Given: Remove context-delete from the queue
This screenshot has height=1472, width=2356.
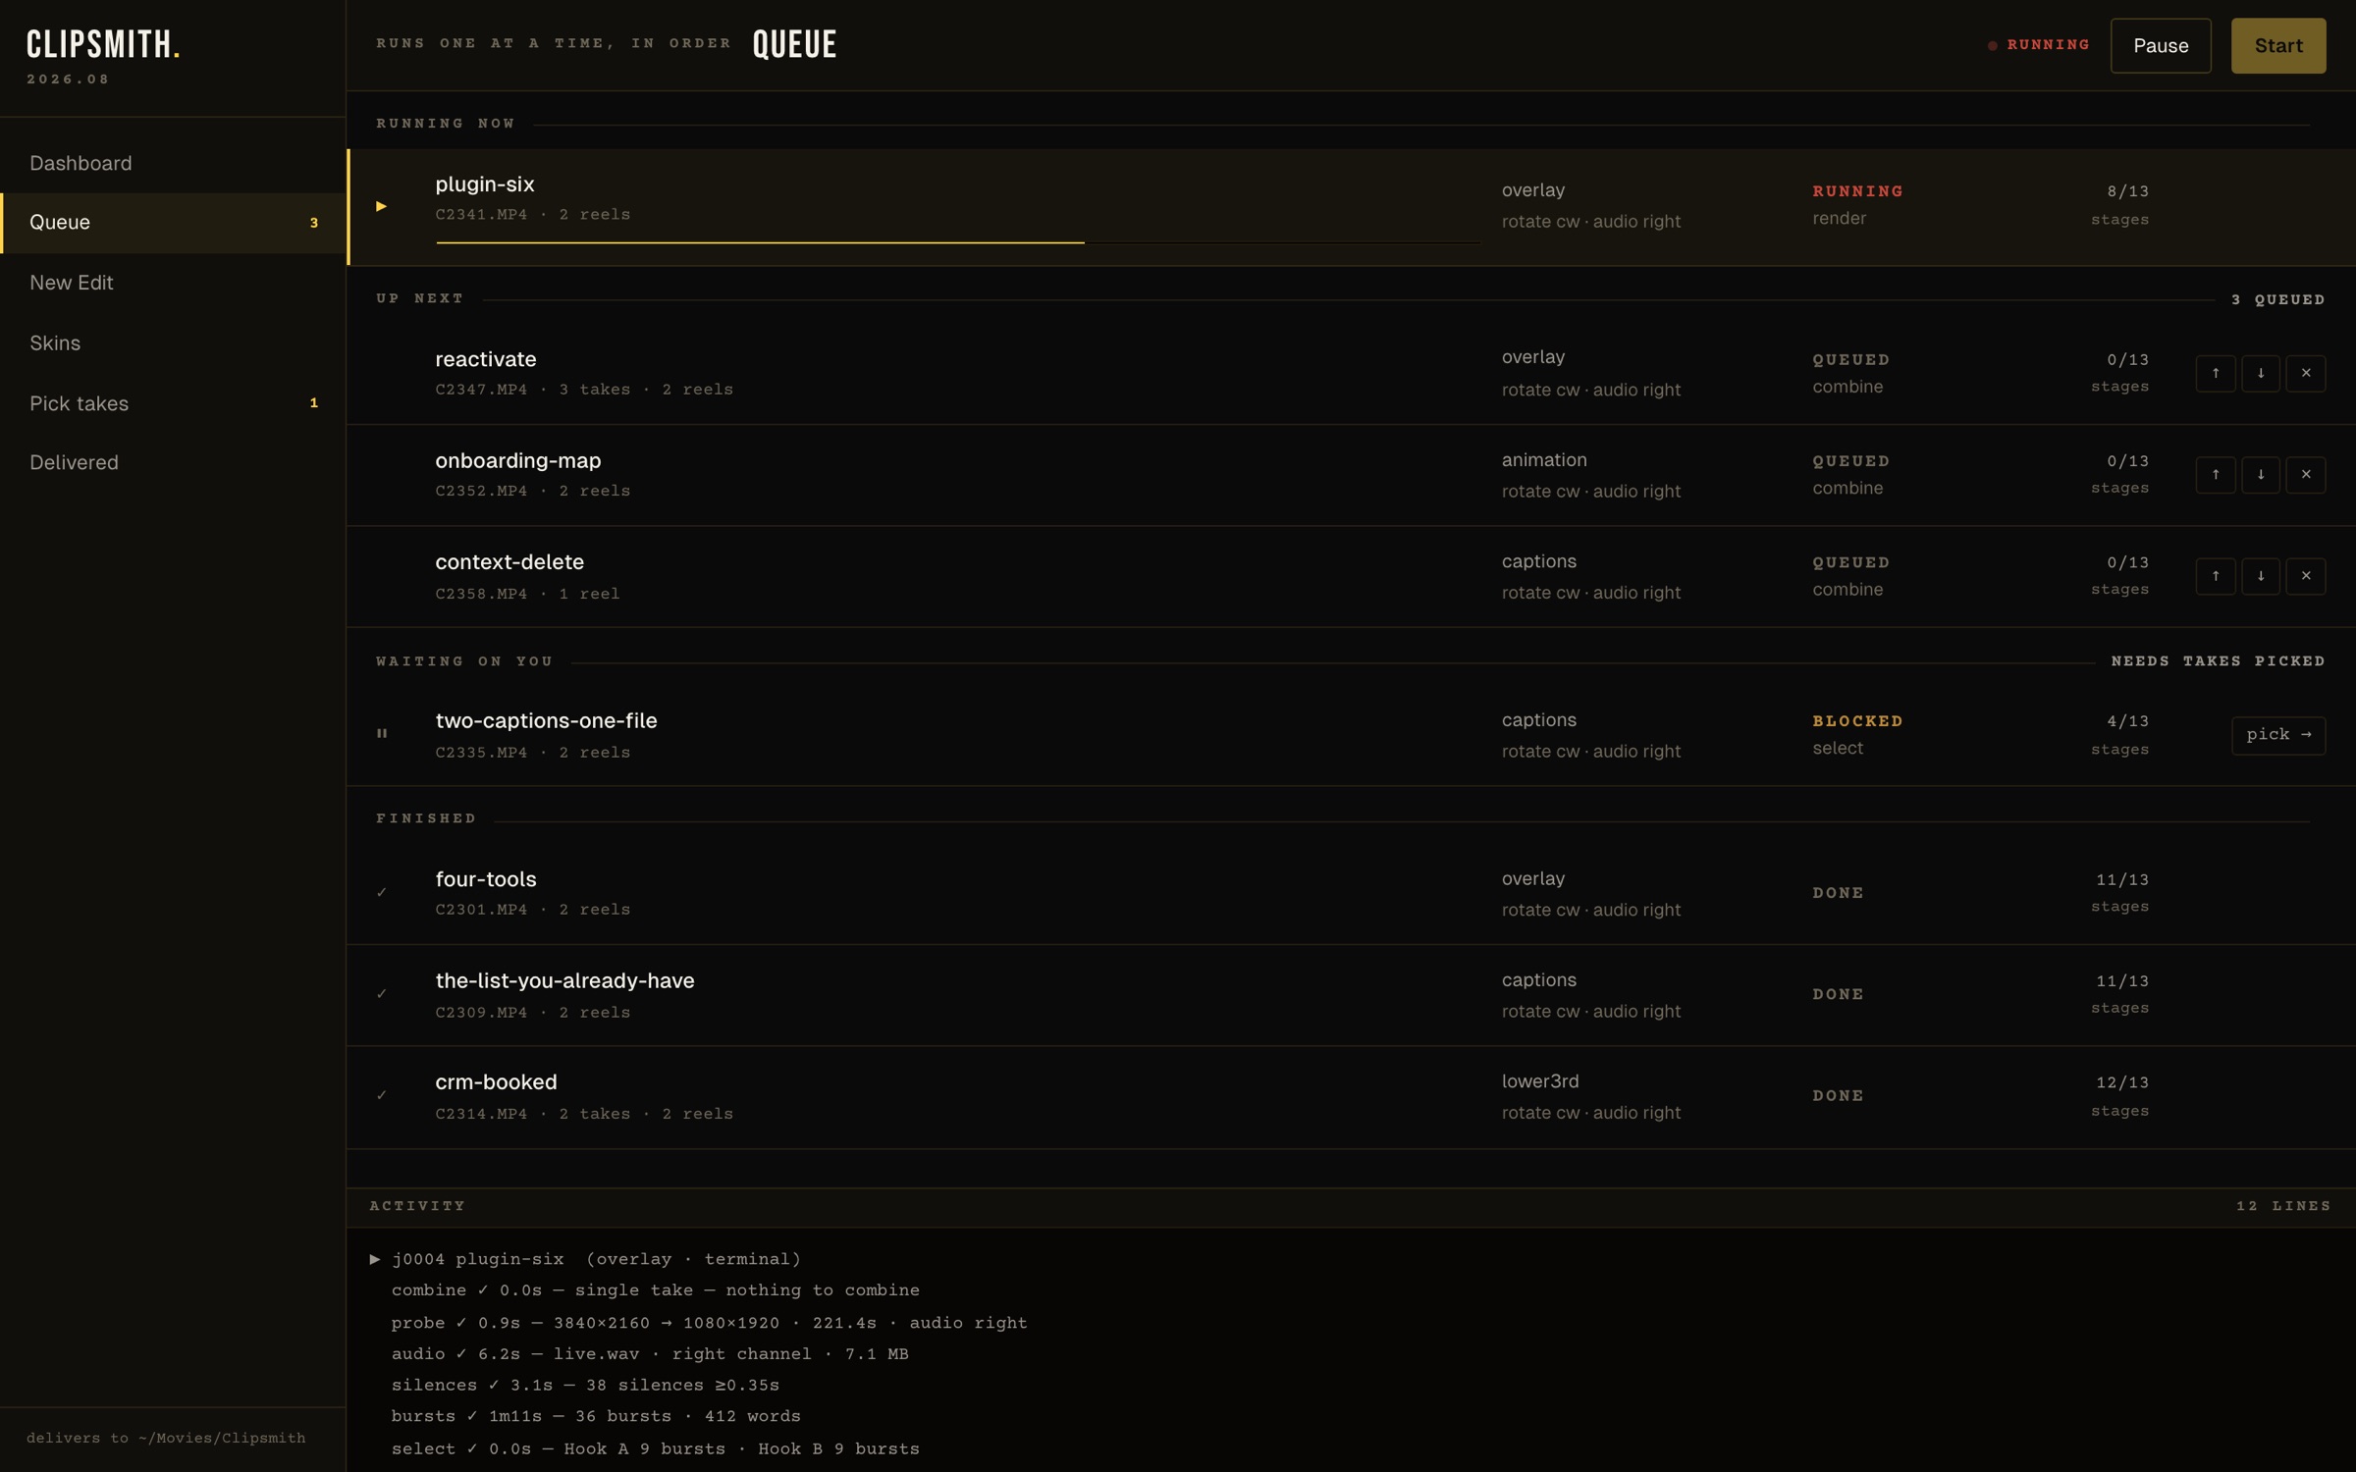Looking at the screenshot, I should (x=2306, y=576).
